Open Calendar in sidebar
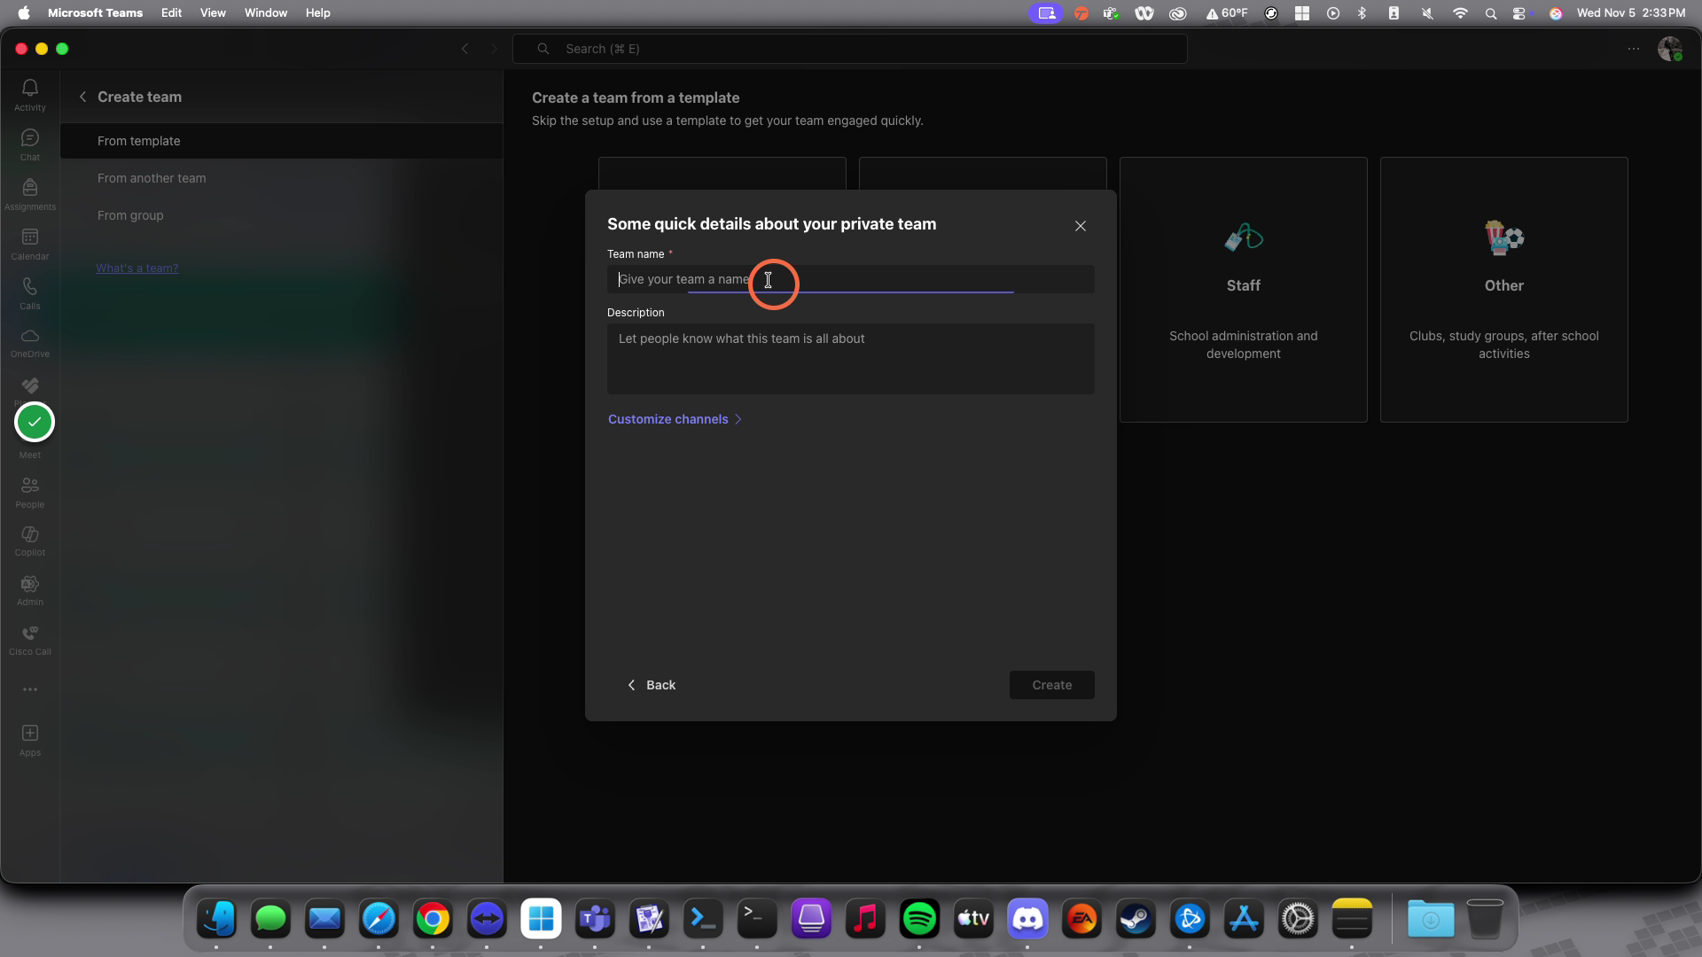1702x957 pixels. coord(30,244)
